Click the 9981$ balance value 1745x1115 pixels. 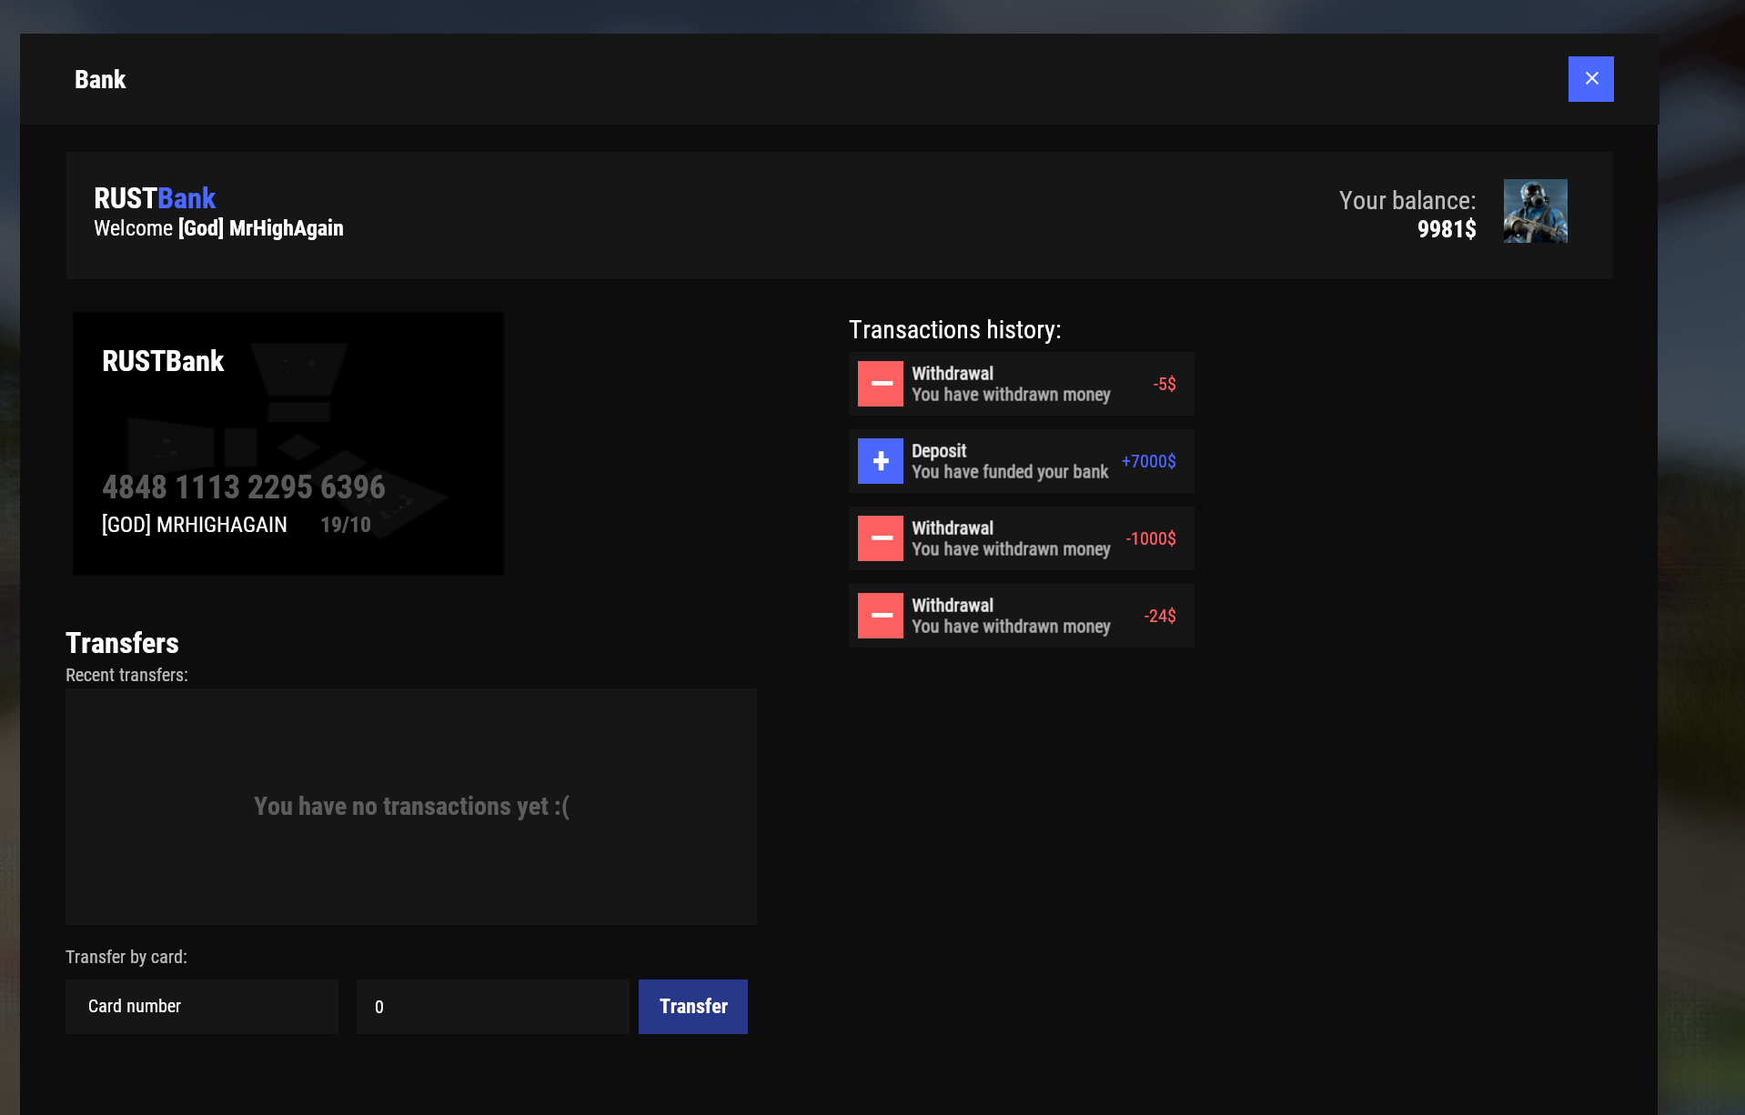1446,229
